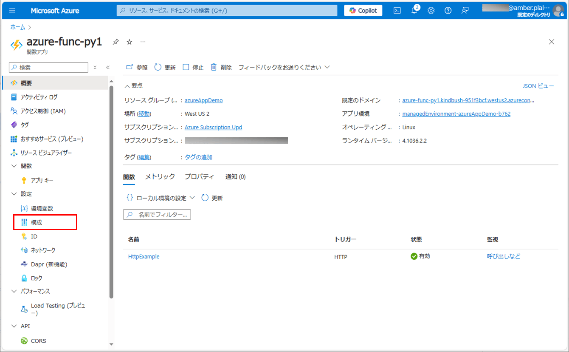Open the more options ellipsis

coord(143,42)
